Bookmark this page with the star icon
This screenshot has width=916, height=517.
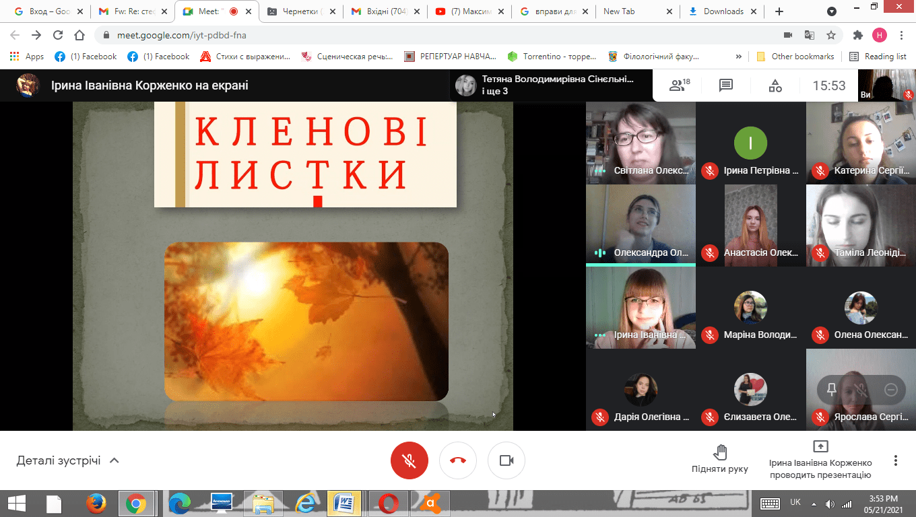(831, 35)
